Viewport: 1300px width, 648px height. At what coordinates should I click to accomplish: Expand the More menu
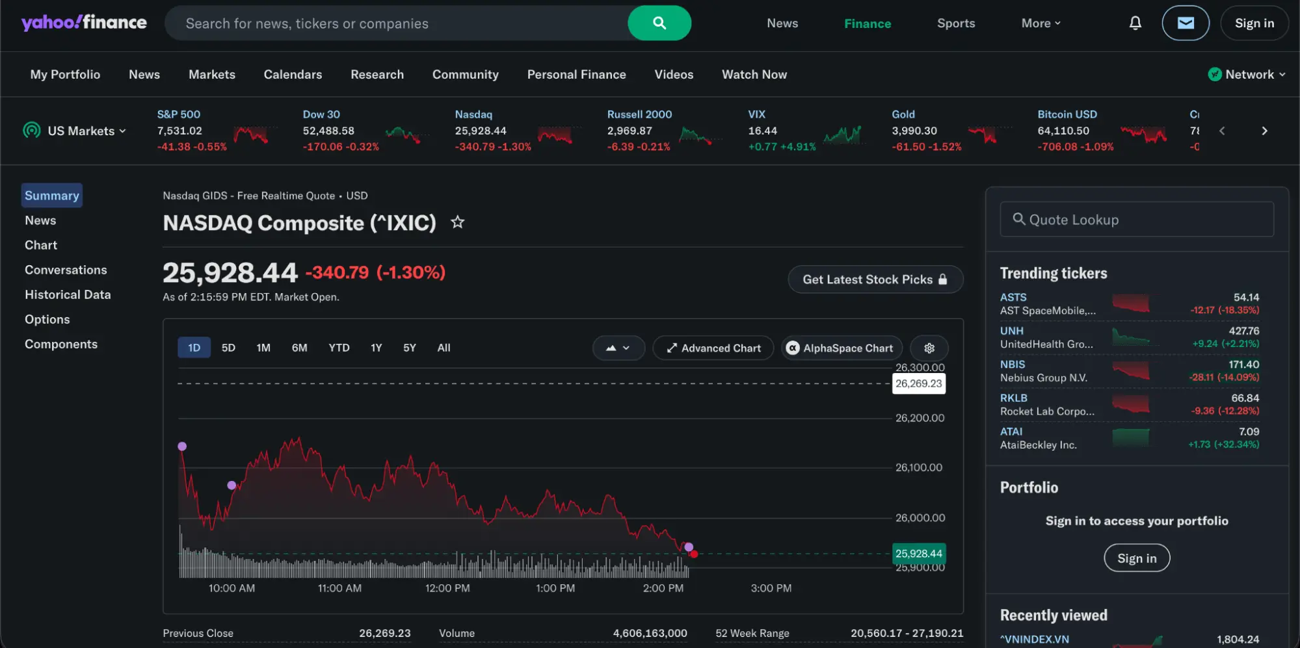click(1041, 23)
